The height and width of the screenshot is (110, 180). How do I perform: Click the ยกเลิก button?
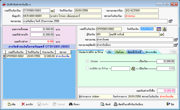pyautogui.click(x=27, y=104)
